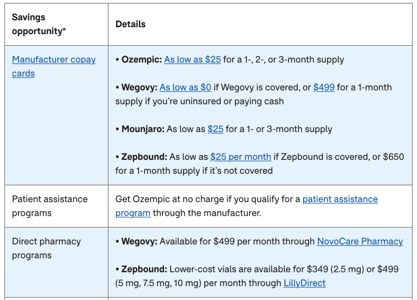The height and width of the screenshot is (300, 417).
Task: Click the bold 'Ozempic:' label
Action: point(141,59)
